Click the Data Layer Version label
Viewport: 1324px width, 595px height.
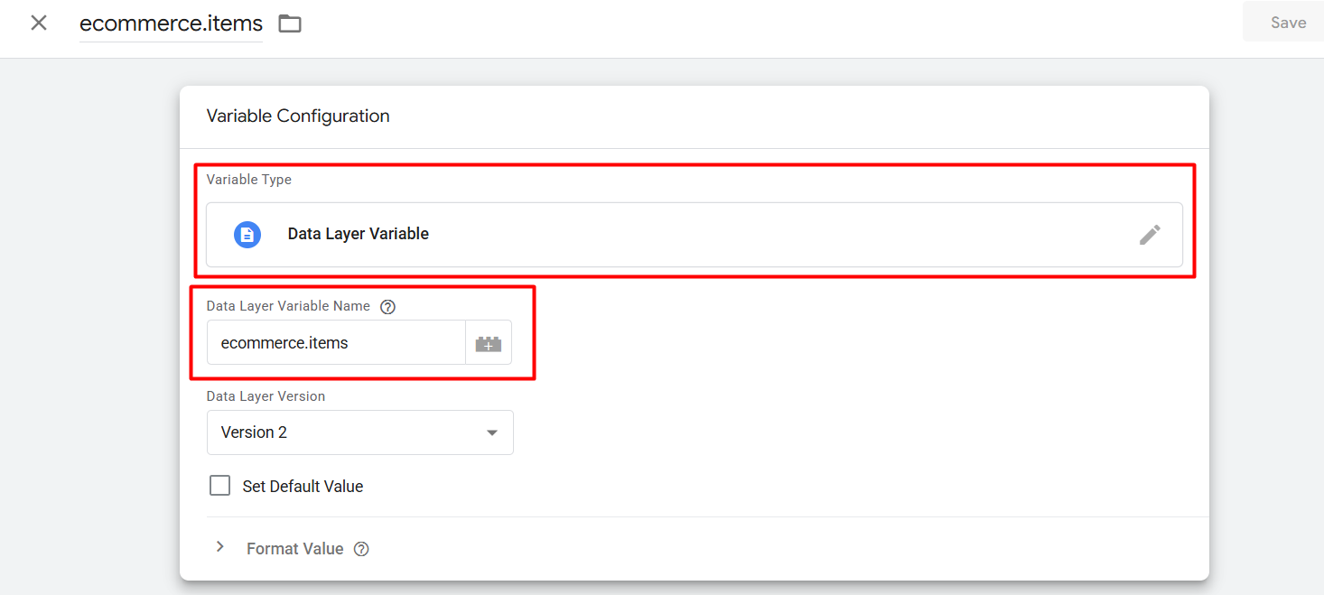click(266, 396)
